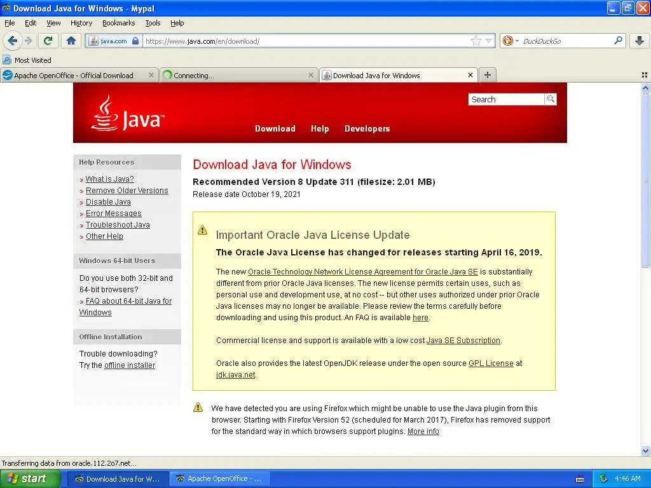Open the browser home page
Viewport: 651px width, 488px height.
click(71, 41)
